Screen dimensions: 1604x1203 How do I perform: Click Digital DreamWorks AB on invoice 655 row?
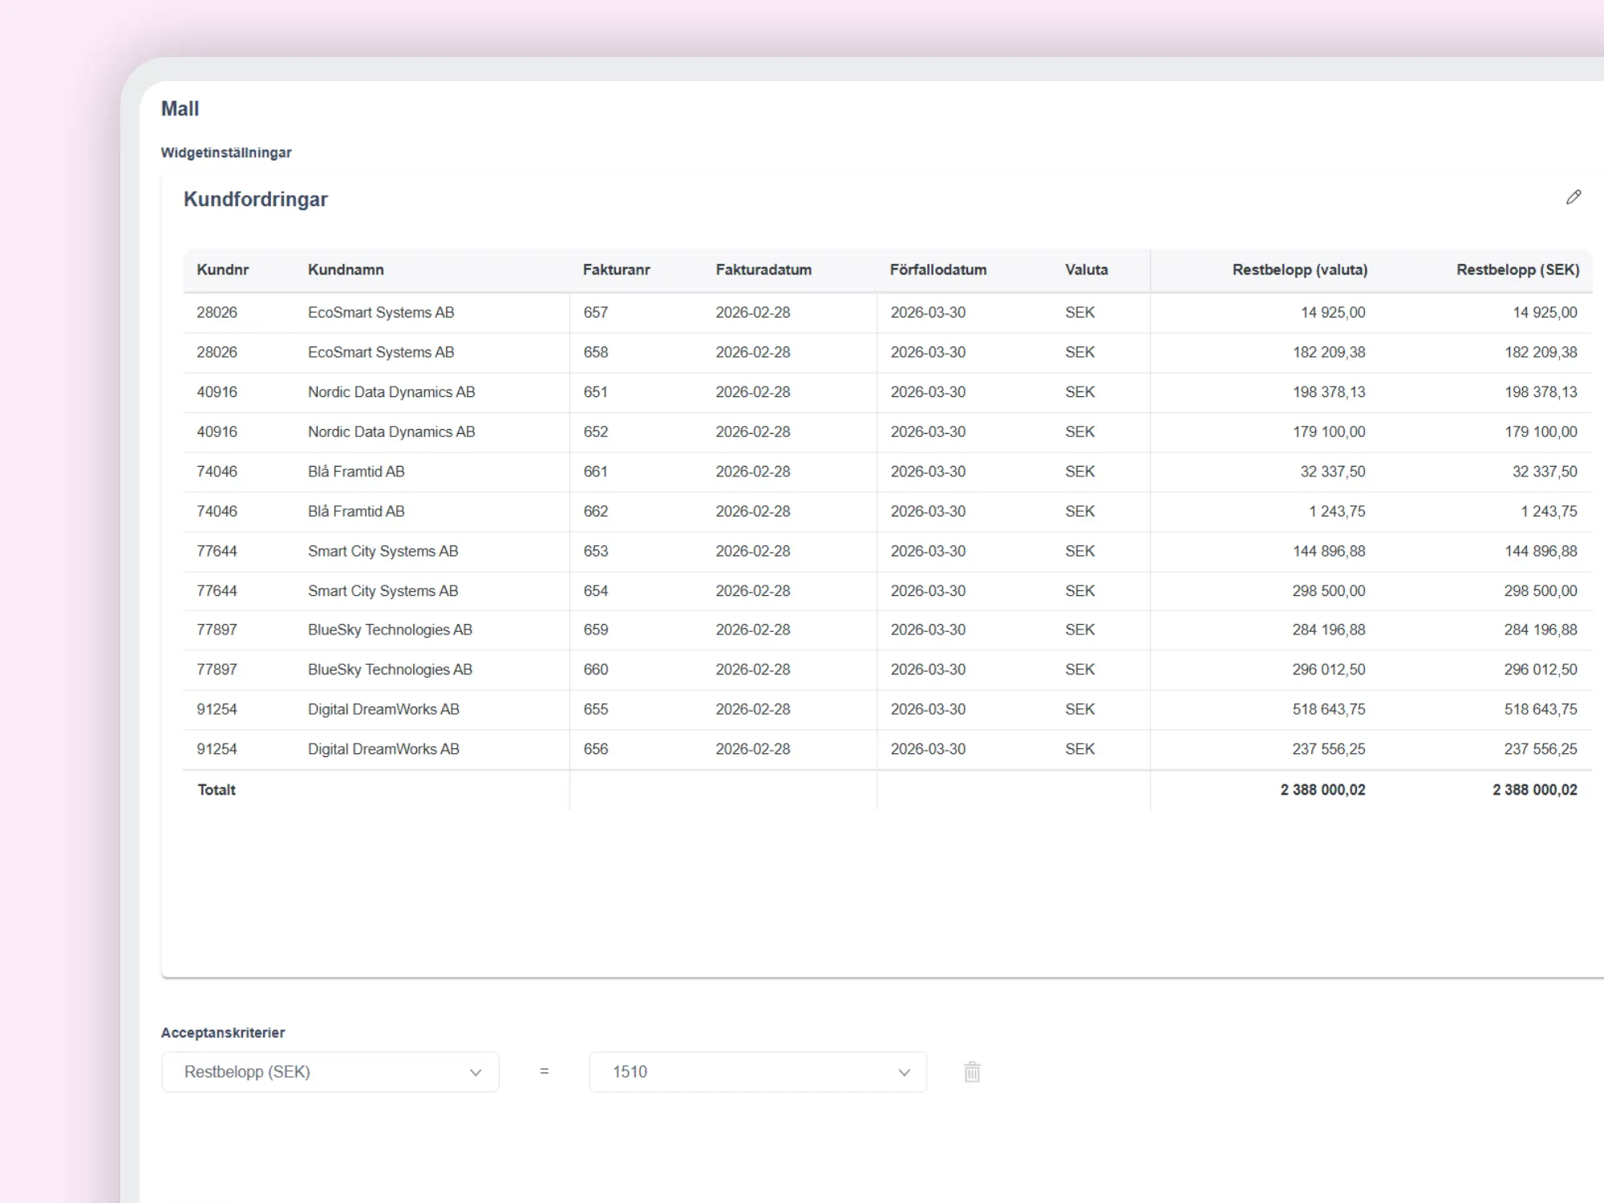383,709
